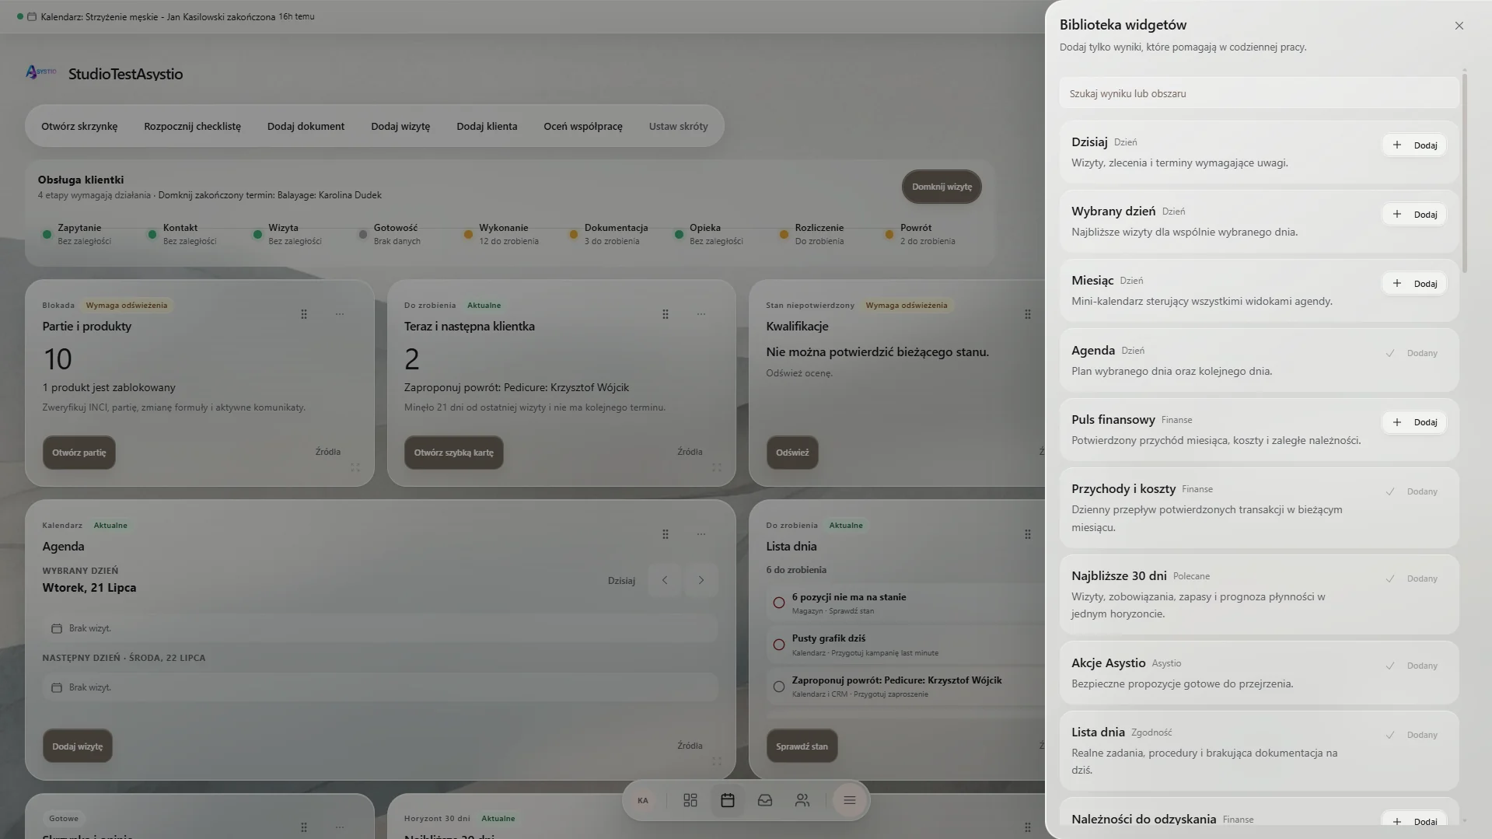Viewport: 1492px width, 839px height.
Task: Toggle the added Agenda widget
Action: 1412,353
